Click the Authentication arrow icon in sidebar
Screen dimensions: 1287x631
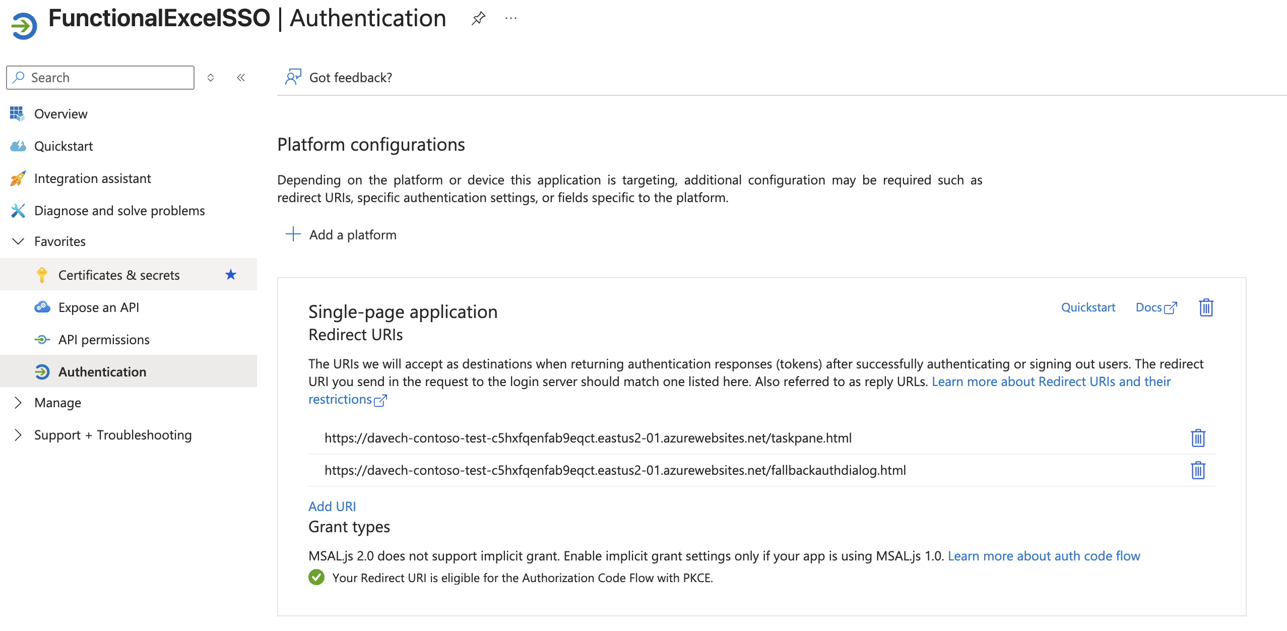coord(42,372)
